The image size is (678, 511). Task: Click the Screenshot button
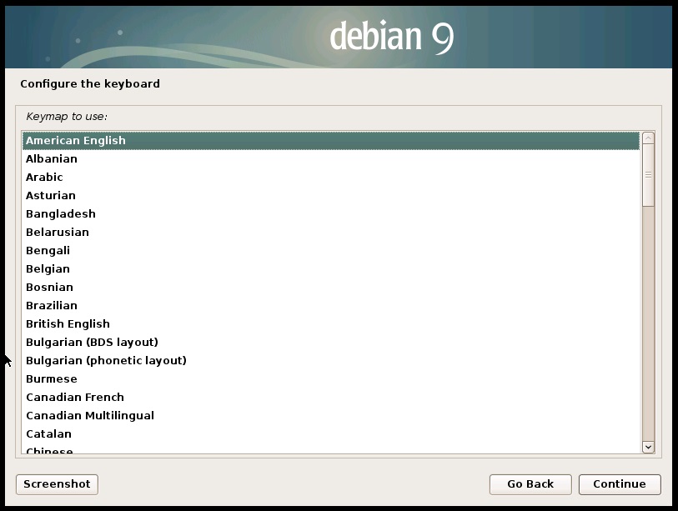[57, 484]
